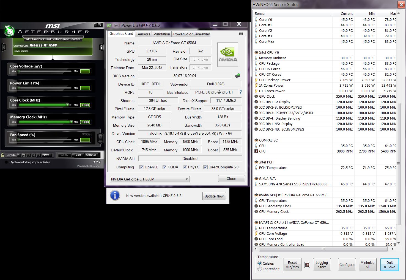Enable Apply overclocking at system startup
This screenshot has width=406, height=280.
pos(6,162)
